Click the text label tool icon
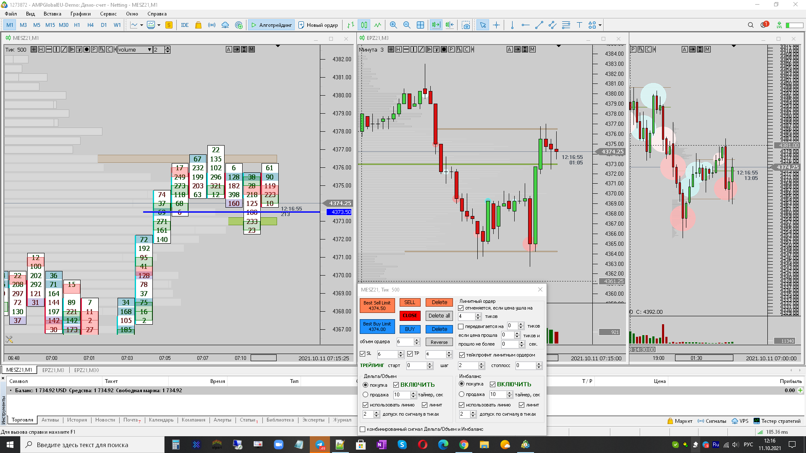This screenshot has width=806, height=453. point(579,25)
